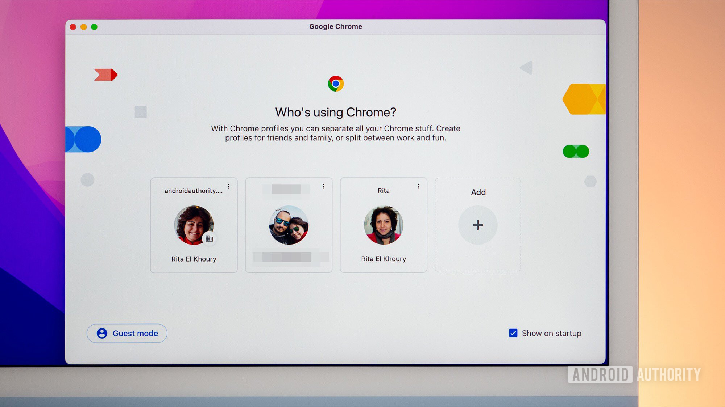Click the Chrome logo icon

pos(336,84)
